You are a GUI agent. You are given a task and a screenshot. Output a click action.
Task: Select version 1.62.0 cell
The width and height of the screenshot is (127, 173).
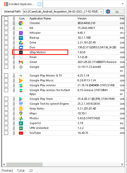pos(81,52)
